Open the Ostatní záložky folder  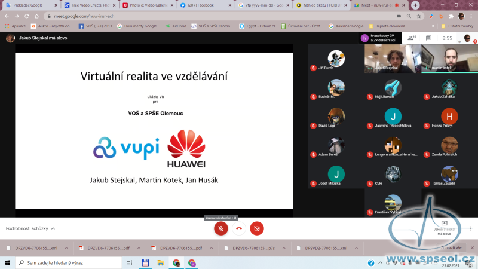457,26
